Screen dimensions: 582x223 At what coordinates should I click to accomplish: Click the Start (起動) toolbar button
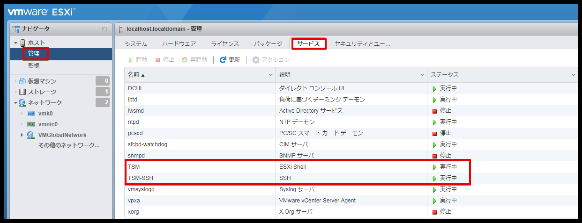[x=138, y=60]
